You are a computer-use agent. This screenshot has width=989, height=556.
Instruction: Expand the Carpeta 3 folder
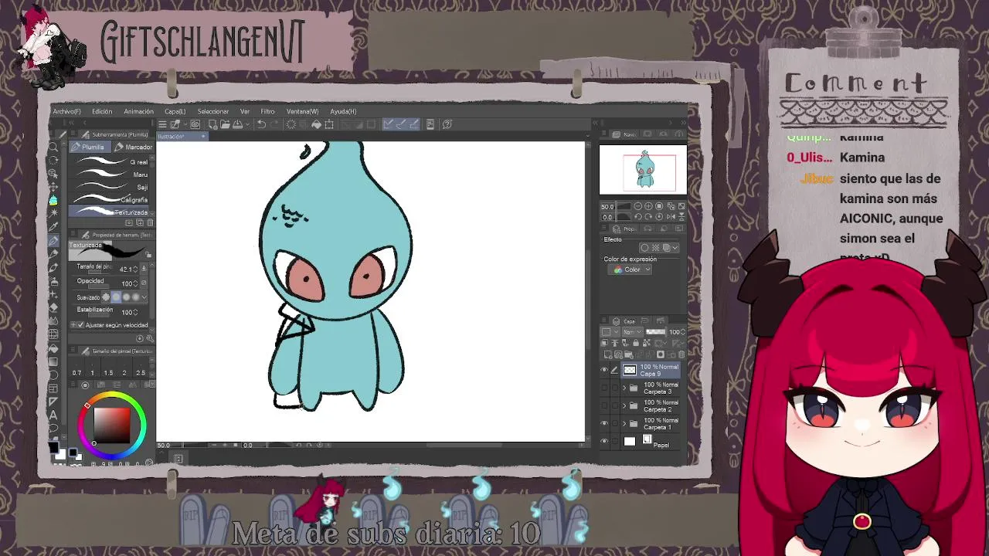point(624,387)
